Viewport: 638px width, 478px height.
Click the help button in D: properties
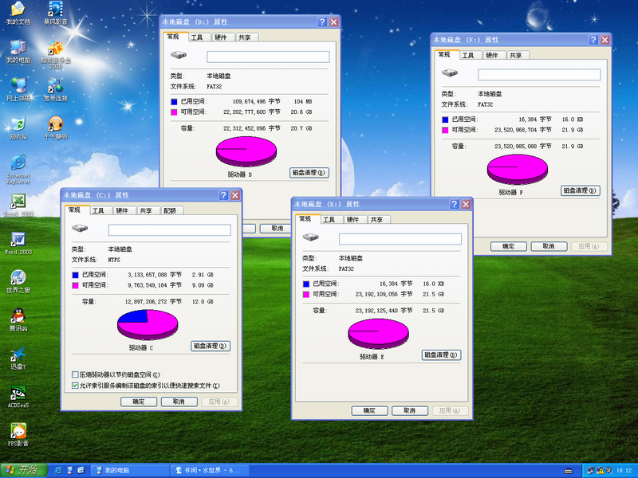pyautogui.click(x=322, y=22)
